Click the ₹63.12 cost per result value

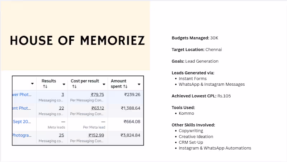coord(98,108)
